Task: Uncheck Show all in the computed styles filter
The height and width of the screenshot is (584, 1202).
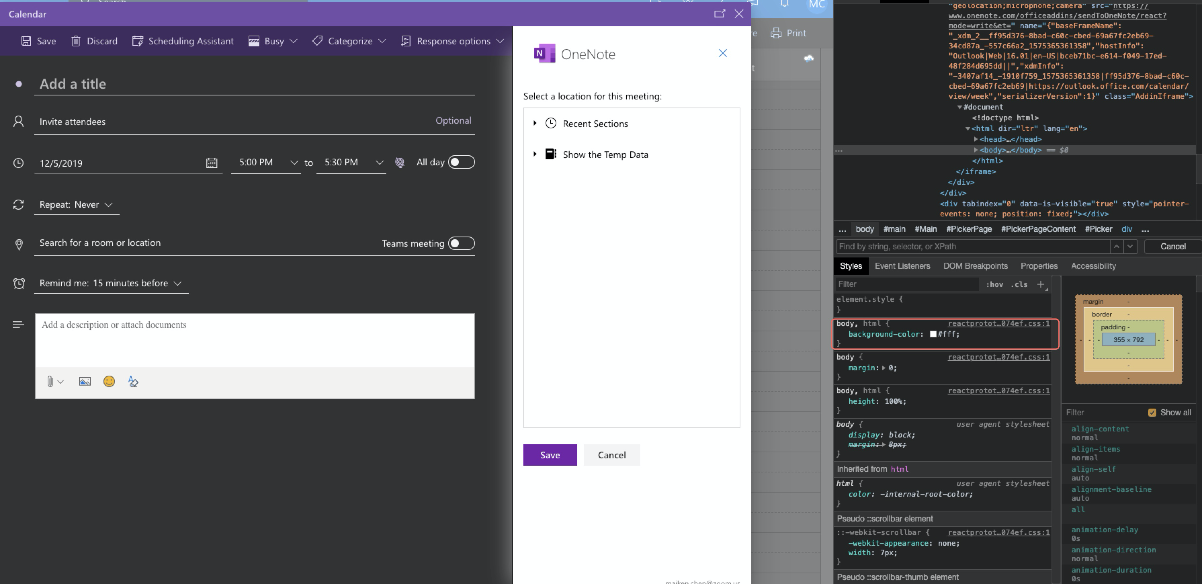Action: coord(1153,412)
